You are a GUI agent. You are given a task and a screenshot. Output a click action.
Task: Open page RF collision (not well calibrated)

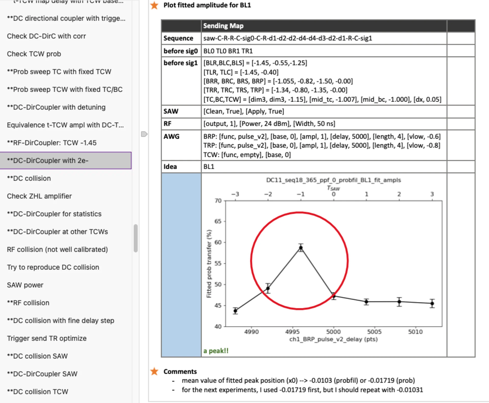(x=66, y=250)
